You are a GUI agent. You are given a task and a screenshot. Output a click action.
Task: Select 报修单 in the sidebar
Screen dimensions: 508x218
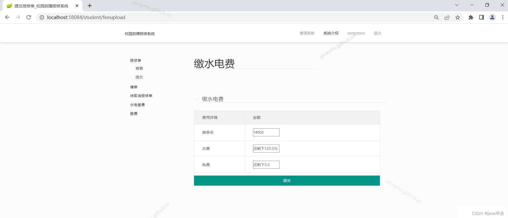(x=136, y=60)
